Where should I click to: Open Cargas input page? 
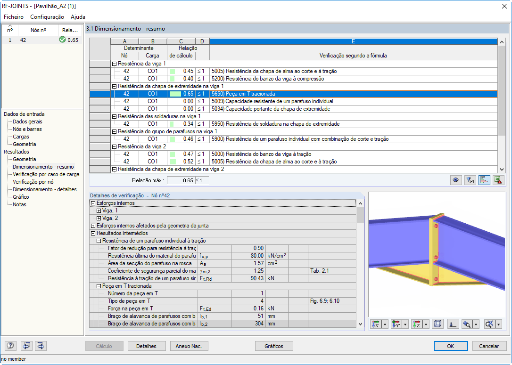pos(21,137)
